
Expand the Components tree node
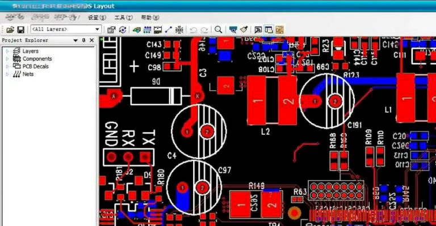point(7,59)
